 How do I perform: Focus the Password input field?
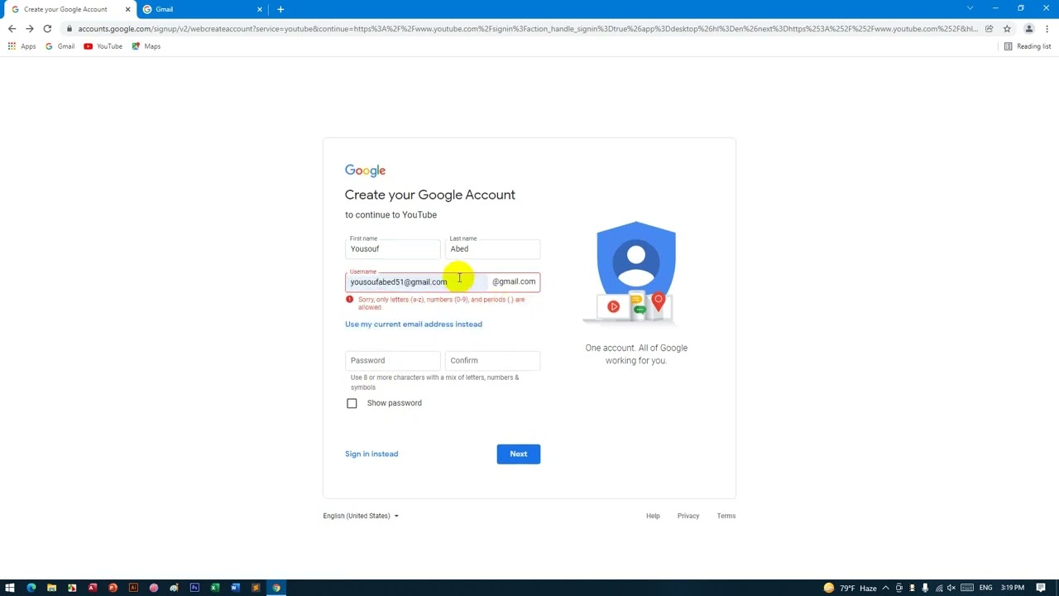392,361
